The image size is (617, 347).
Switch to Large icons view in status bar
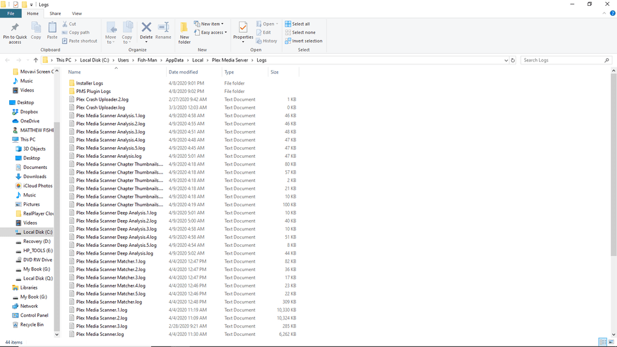coord(611,342)
